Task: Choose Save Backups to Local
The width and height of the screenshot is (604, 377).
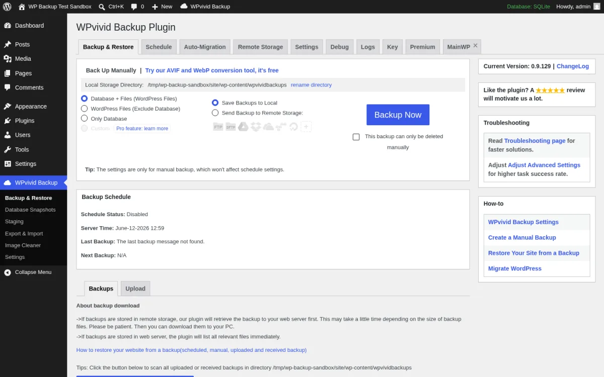Action: coord(215,103)
